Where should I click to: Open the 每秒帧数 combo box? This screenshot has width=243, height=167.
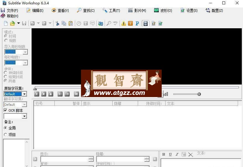coord(16,63)
